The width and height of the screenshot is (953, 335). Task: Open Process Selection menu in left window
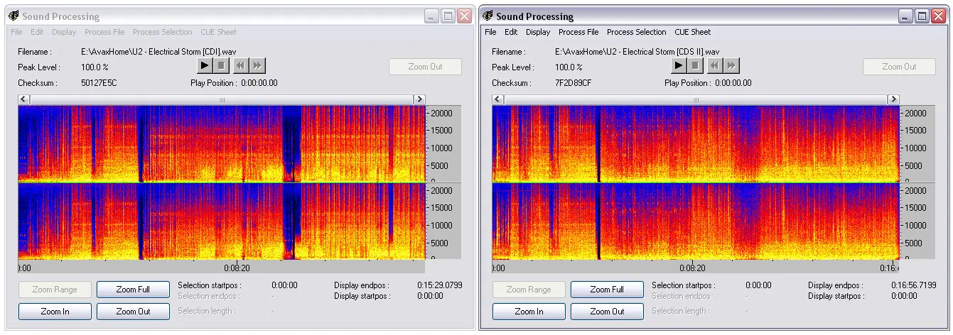click(162, 32)
